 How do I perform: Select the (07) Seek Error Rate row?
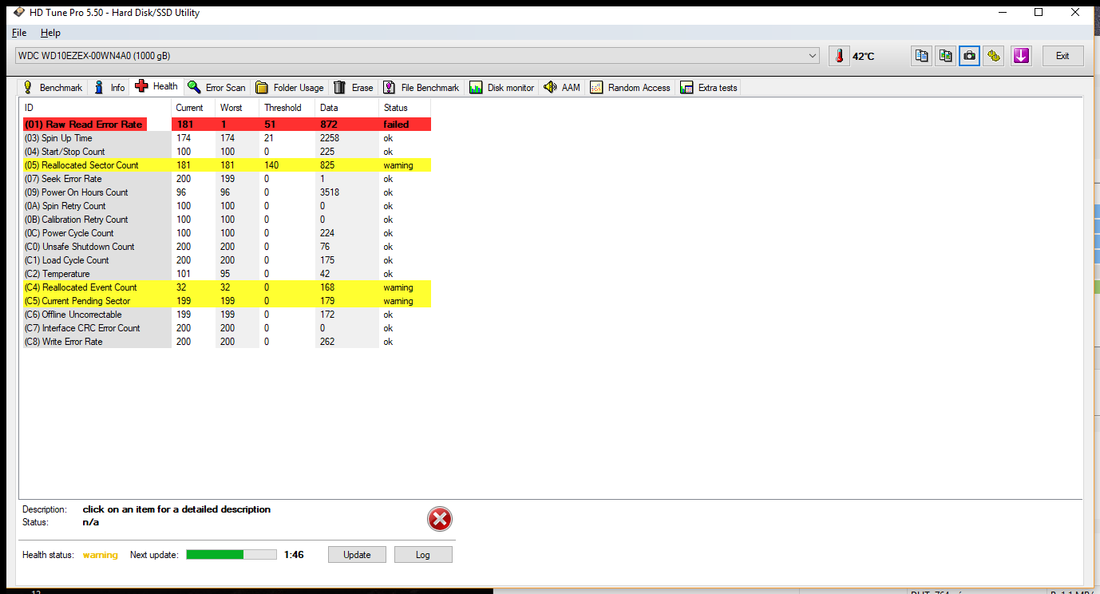(227, 179)
